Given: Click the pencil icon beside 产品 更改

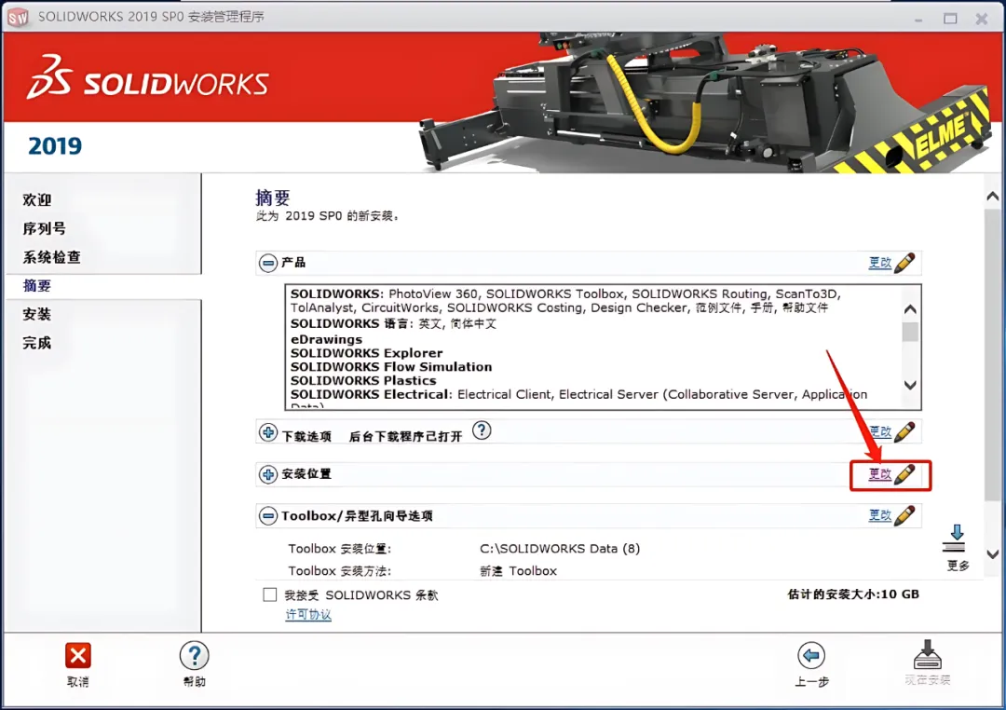Looking at the screenshot, I should pyautogui.click(x=904, y=263).
